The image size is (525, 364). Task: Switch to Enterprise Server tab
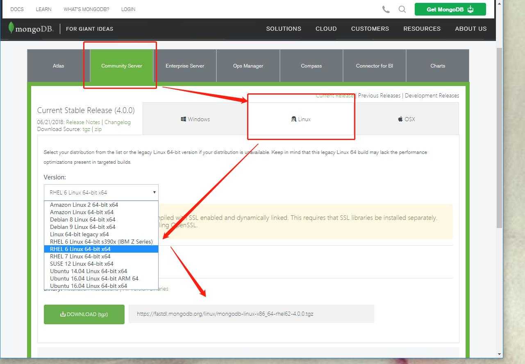pos(185,66)
